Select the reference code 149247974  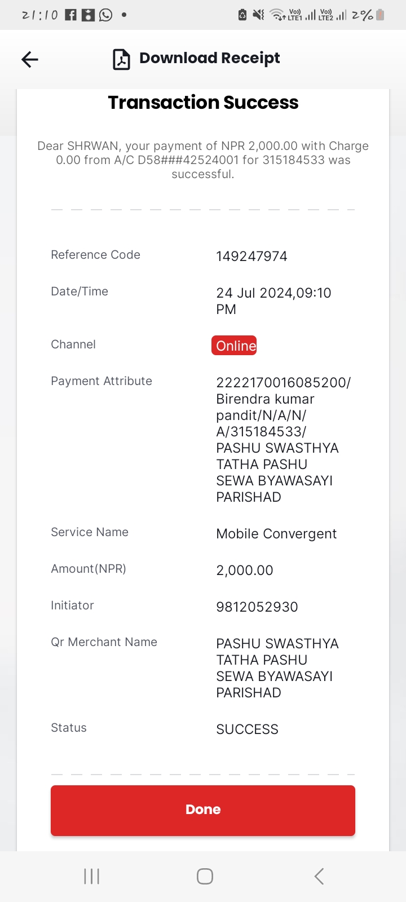[x=251, y=257]
